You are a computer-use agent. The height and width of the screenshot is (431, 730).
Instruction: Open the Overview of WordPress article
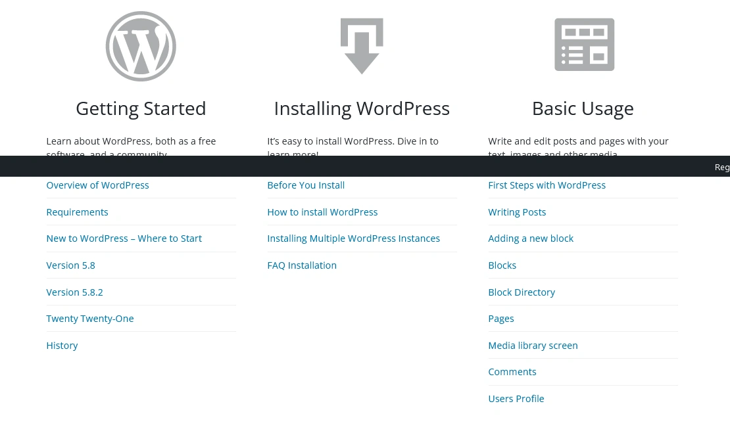point(97,185)
